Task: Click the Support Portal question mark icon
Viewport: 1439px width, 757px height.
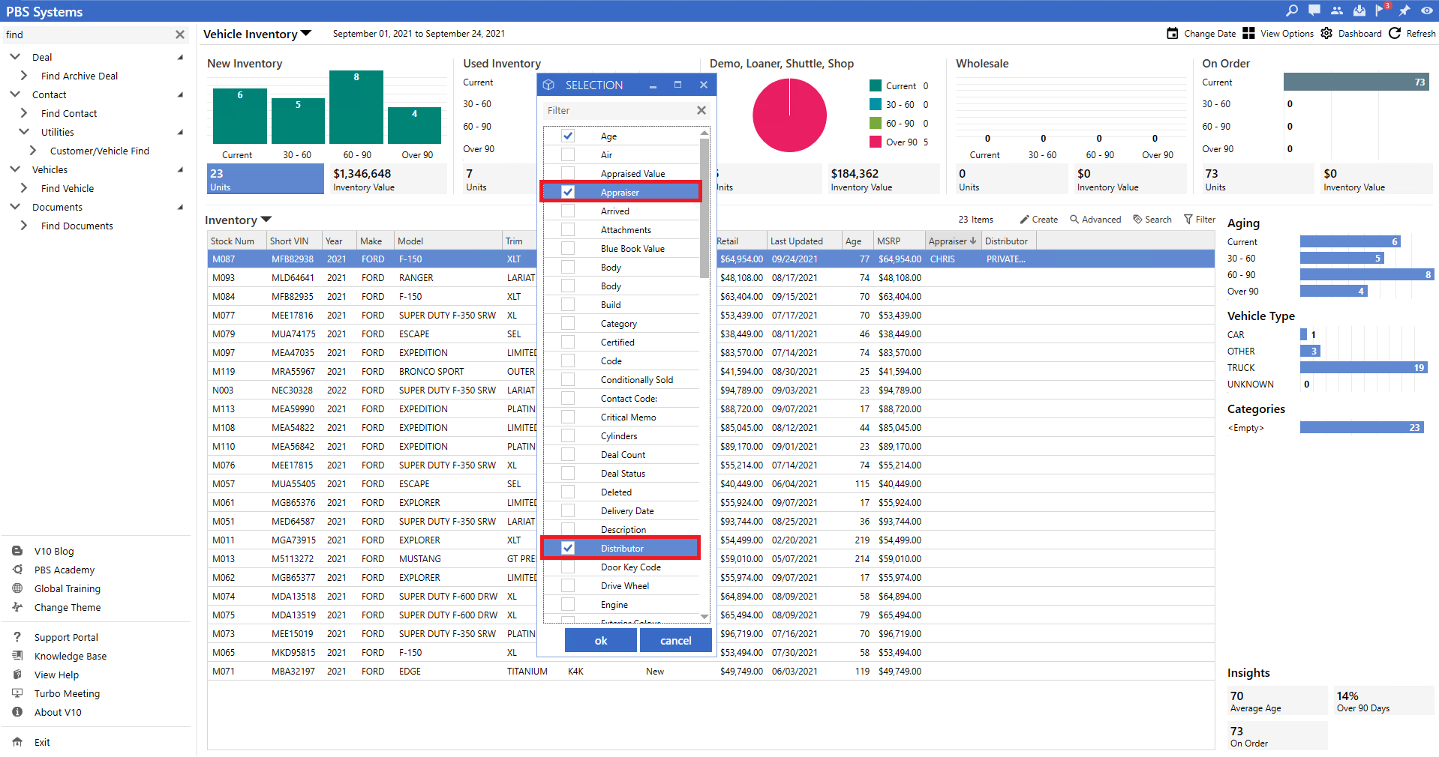Action: coord(17,637)
